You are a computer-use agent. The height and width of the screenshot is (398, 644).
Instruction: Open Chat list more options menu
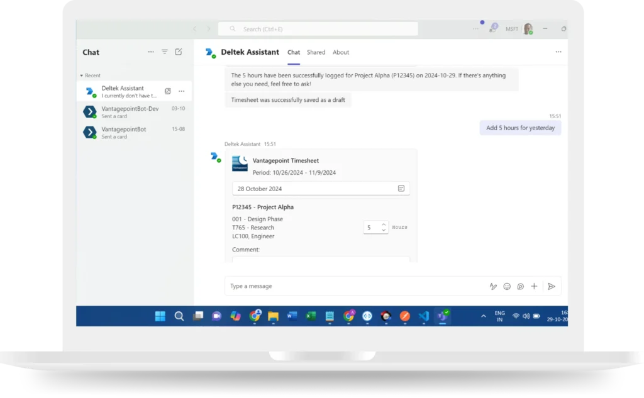150,52
